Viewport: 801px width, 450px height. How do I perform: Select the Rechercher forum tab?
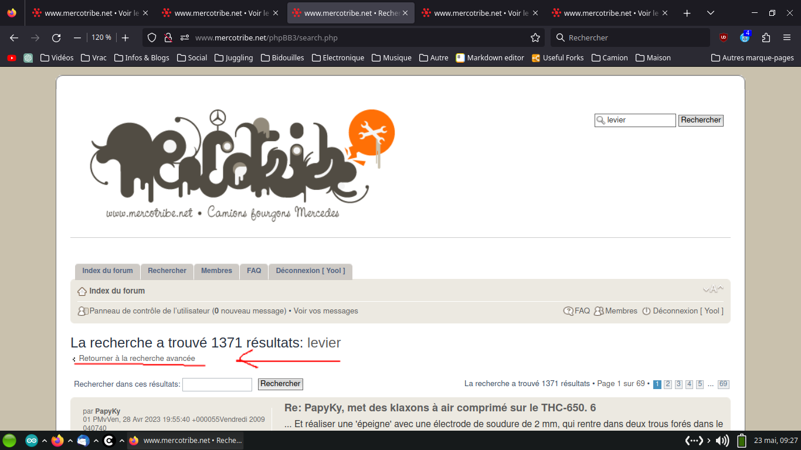167,271
